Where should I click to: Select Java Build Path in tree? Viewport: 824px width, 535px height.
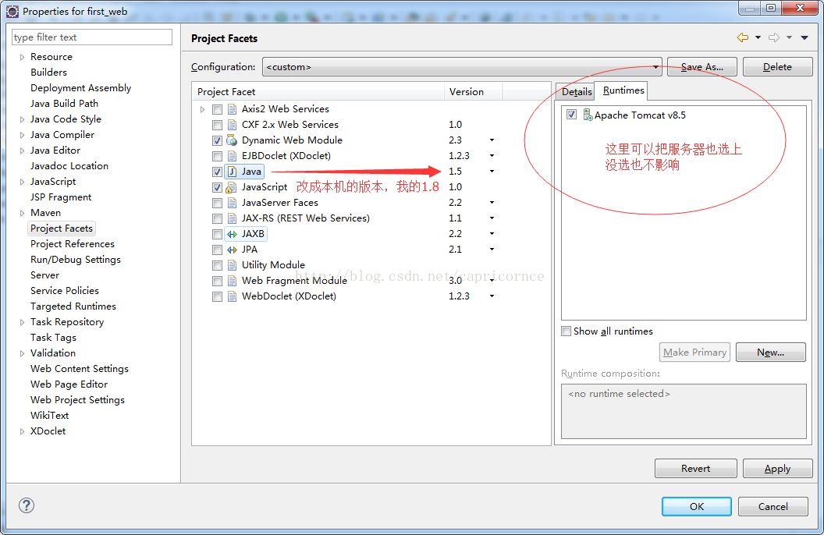(x=64, y=104)
